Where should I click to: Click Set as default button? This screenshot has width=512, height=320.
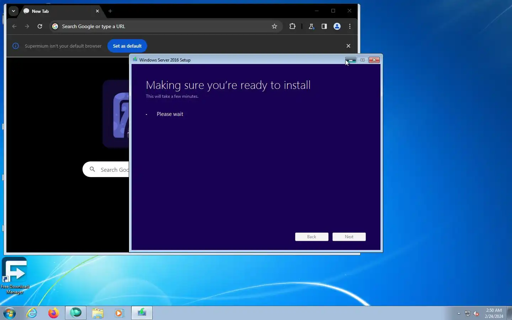tap(127, 46)
